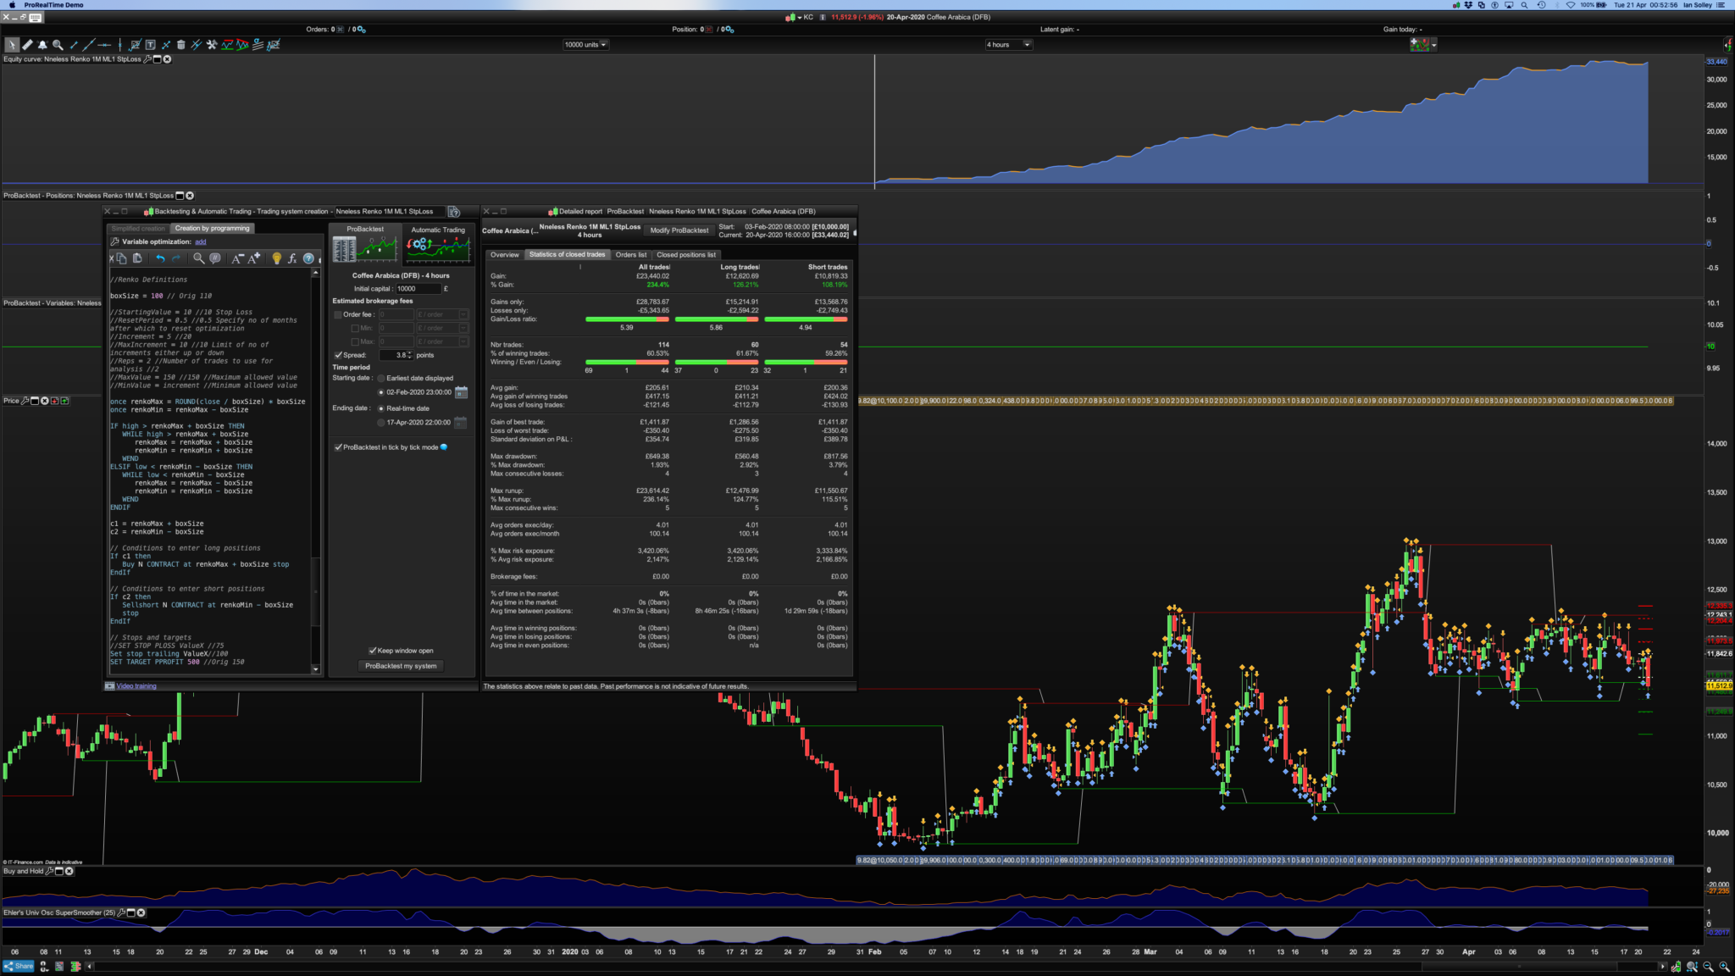Select the ruler measuring tool
This screenshot has height=976, width=1735.
tap(27, 45)
